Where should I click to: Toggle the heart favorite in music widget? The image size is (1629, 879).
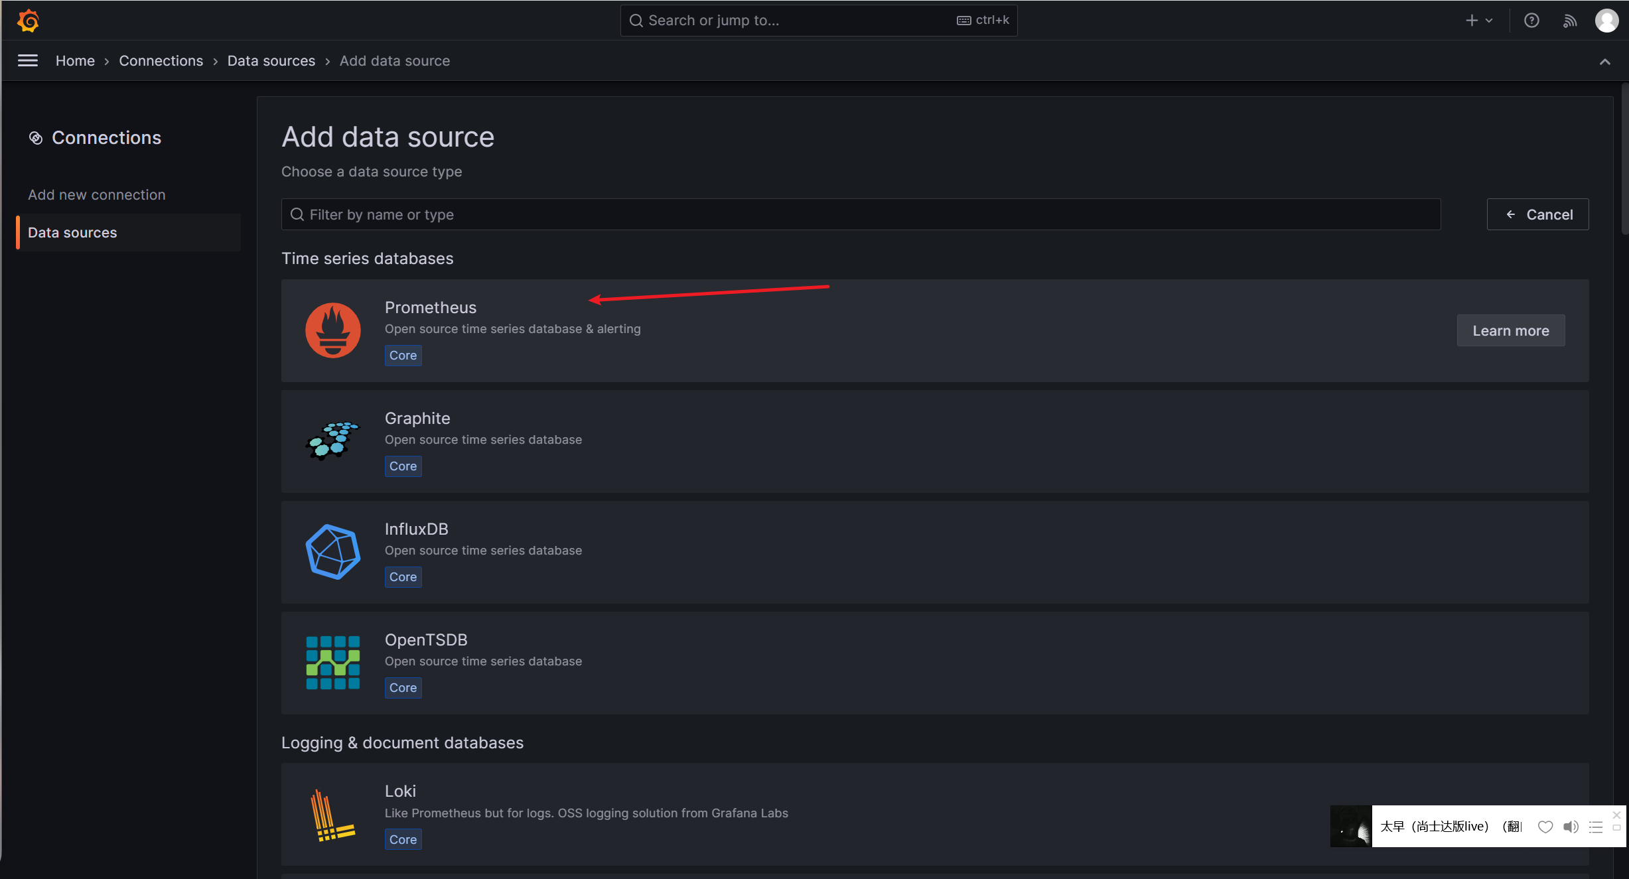point(1545,827)
